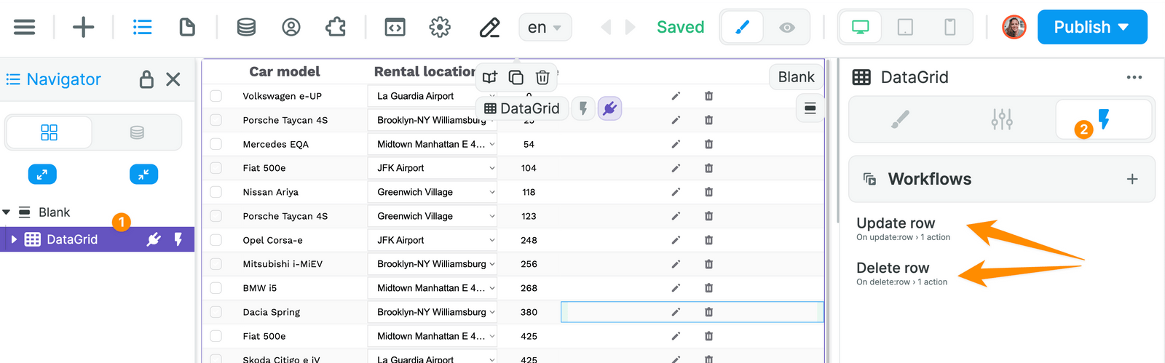Click the redo right arrow
The height and width of the screenshot is (363, 1165).
(631, 28)
